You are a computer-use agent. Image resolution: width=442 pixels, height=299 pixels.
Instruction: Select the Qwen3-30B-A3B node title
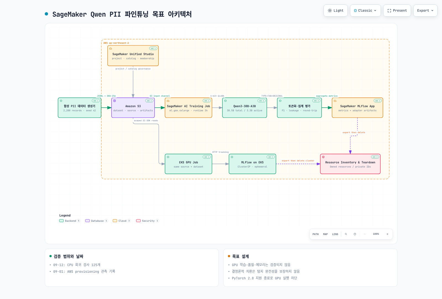click(x=244, y=106)
